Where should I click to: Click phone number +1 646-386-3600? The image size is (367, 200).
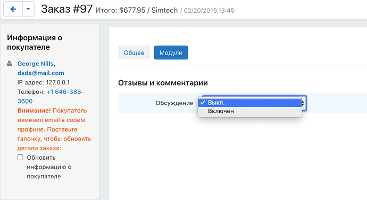click(x=51, y=97)
